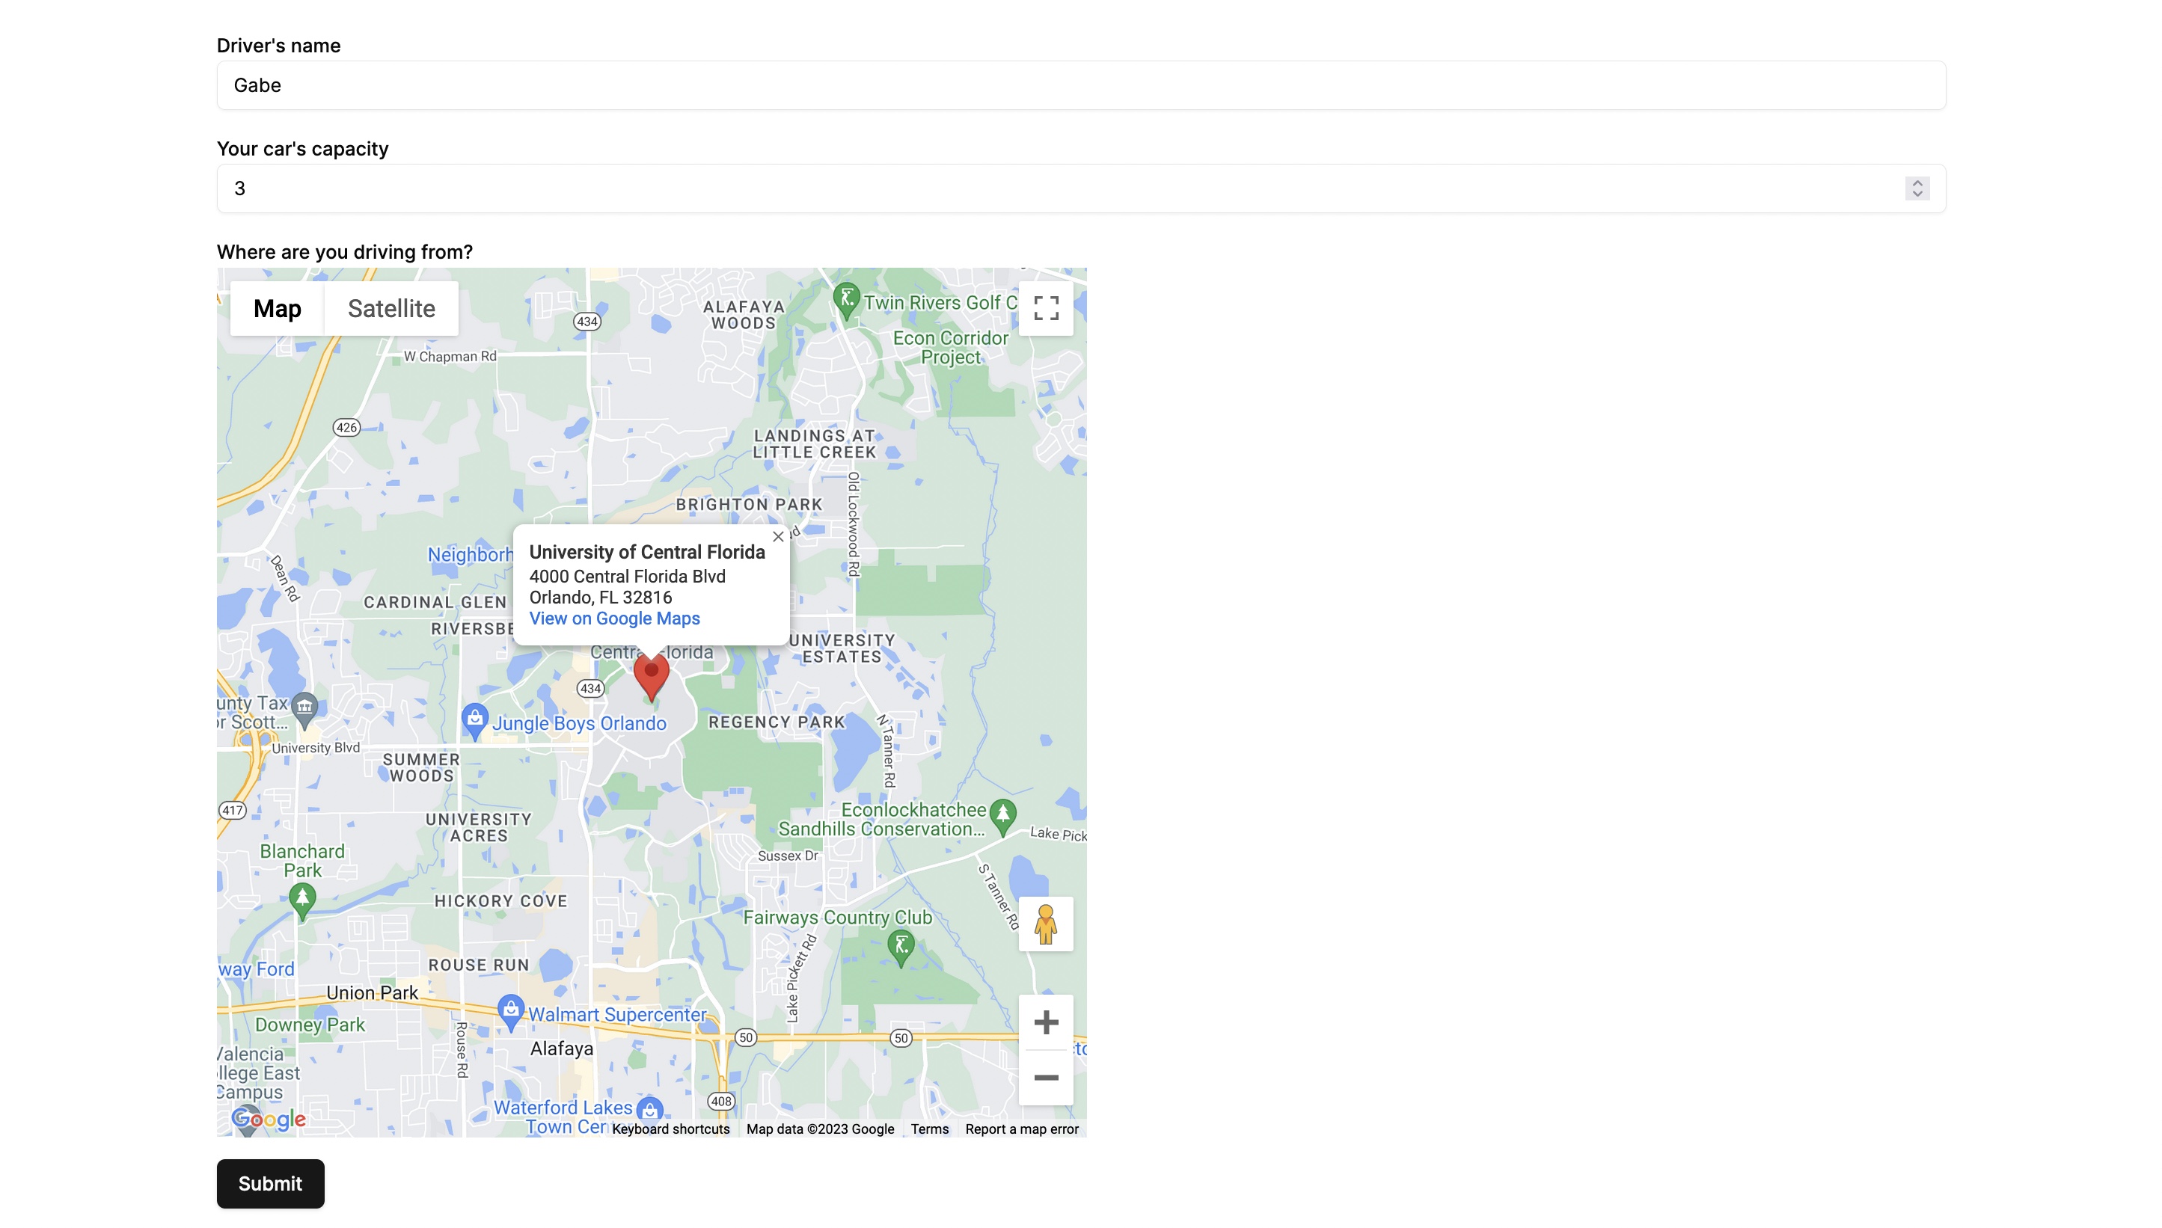Increase car capacity with stepper arrow

[x=1917, y=183]
